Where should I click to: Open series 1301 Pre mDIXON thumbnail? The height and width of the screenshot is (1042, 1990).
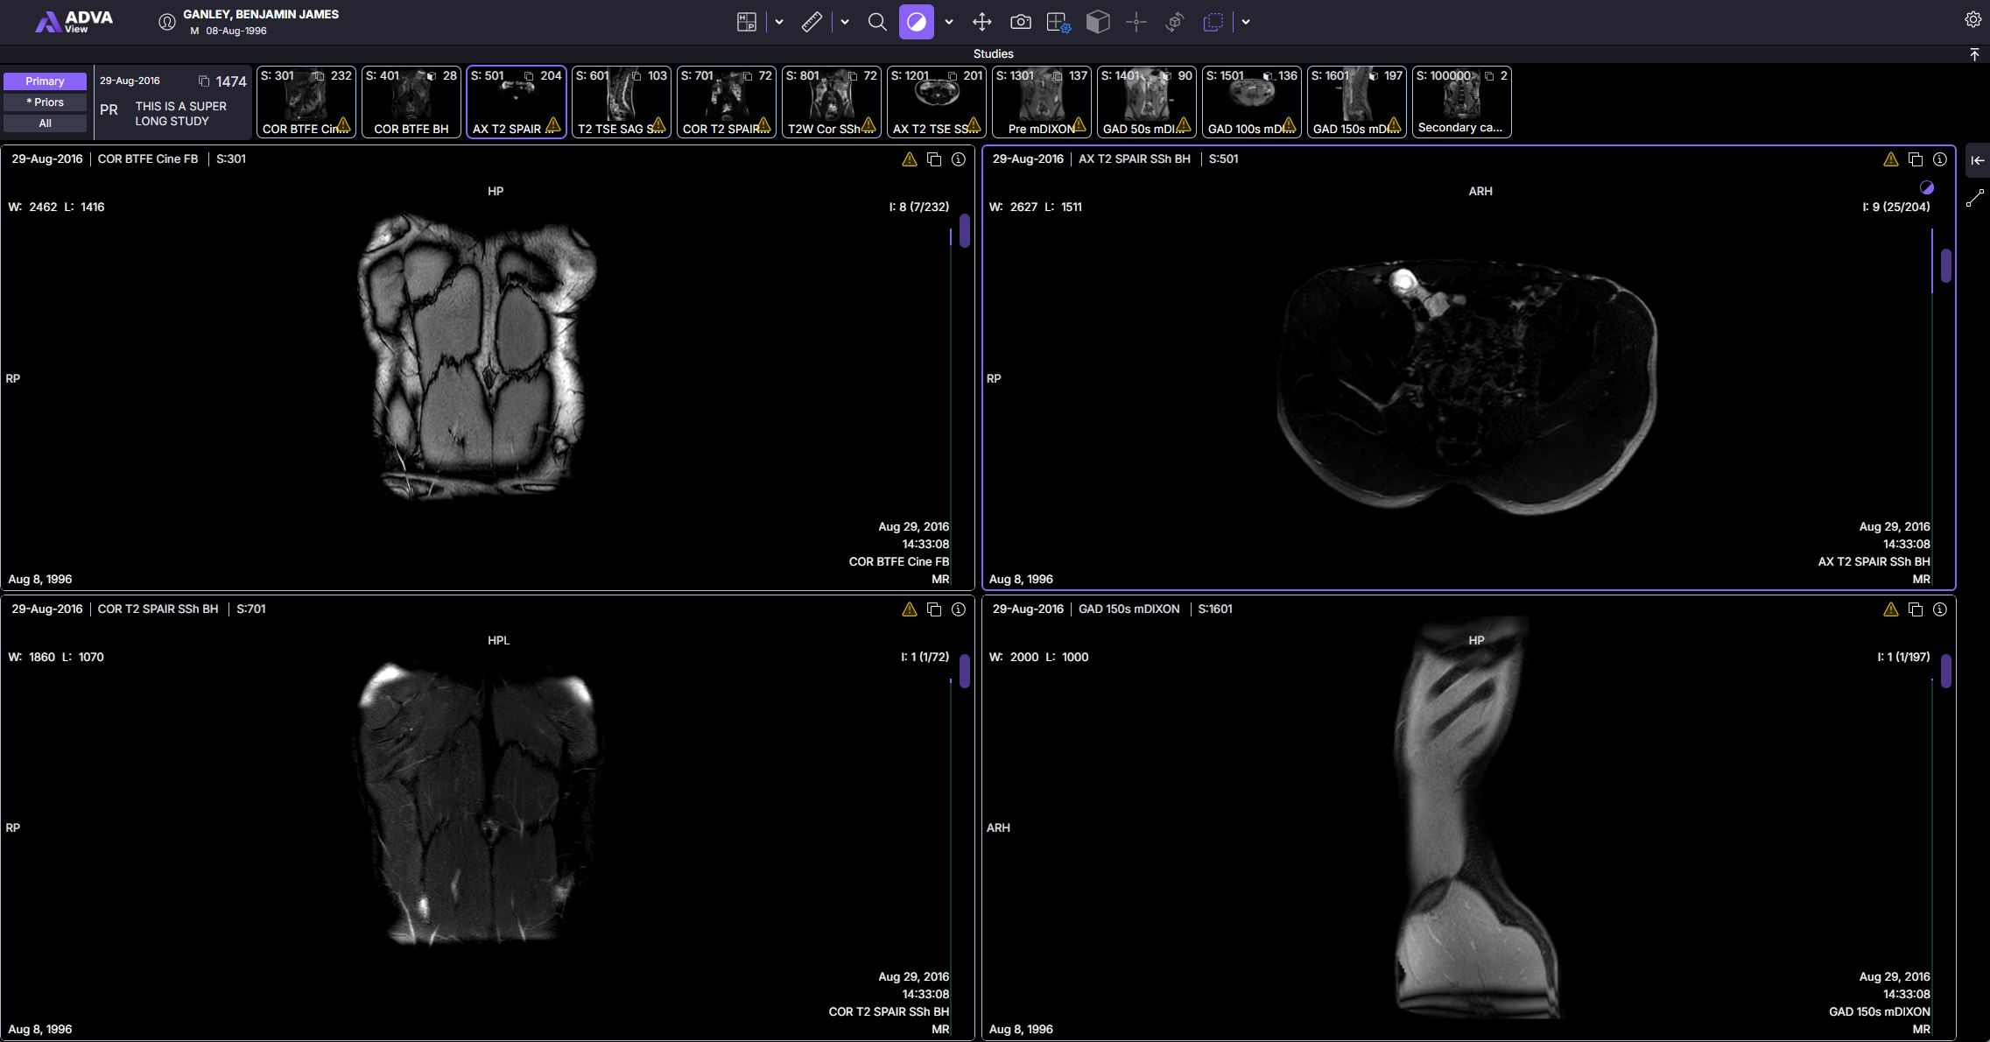1042,102
